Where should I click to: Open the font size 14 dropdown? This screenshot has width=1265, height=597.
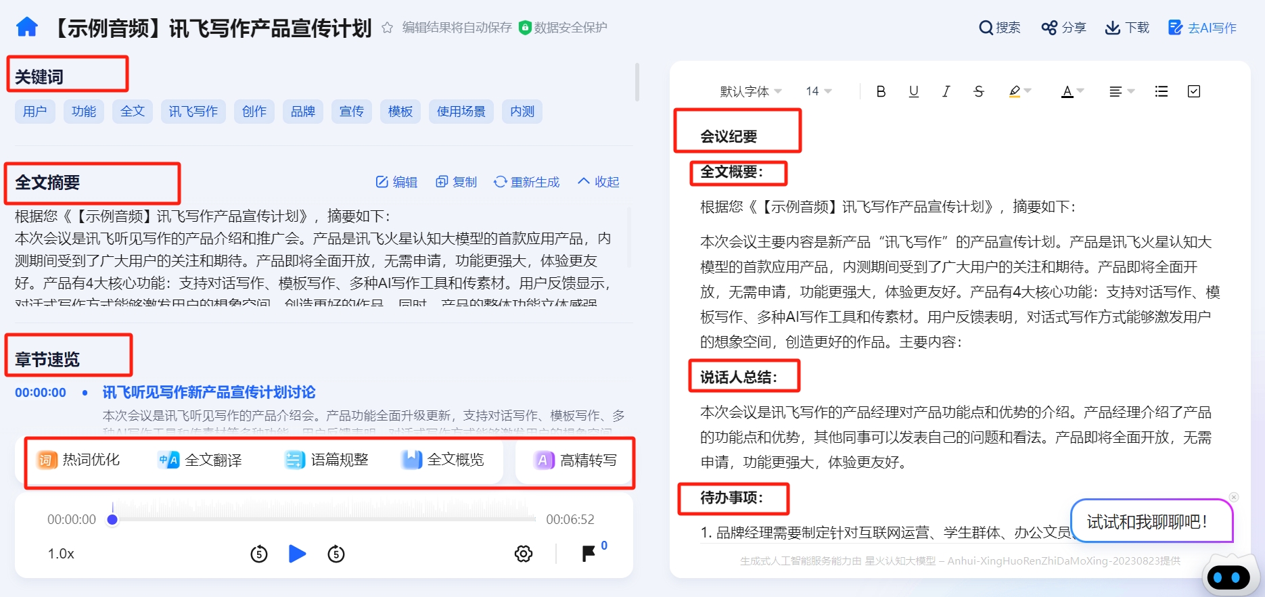click(819, 91)
